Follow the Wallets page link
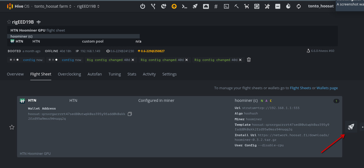The image size is (364, 168). coord(327,88)
